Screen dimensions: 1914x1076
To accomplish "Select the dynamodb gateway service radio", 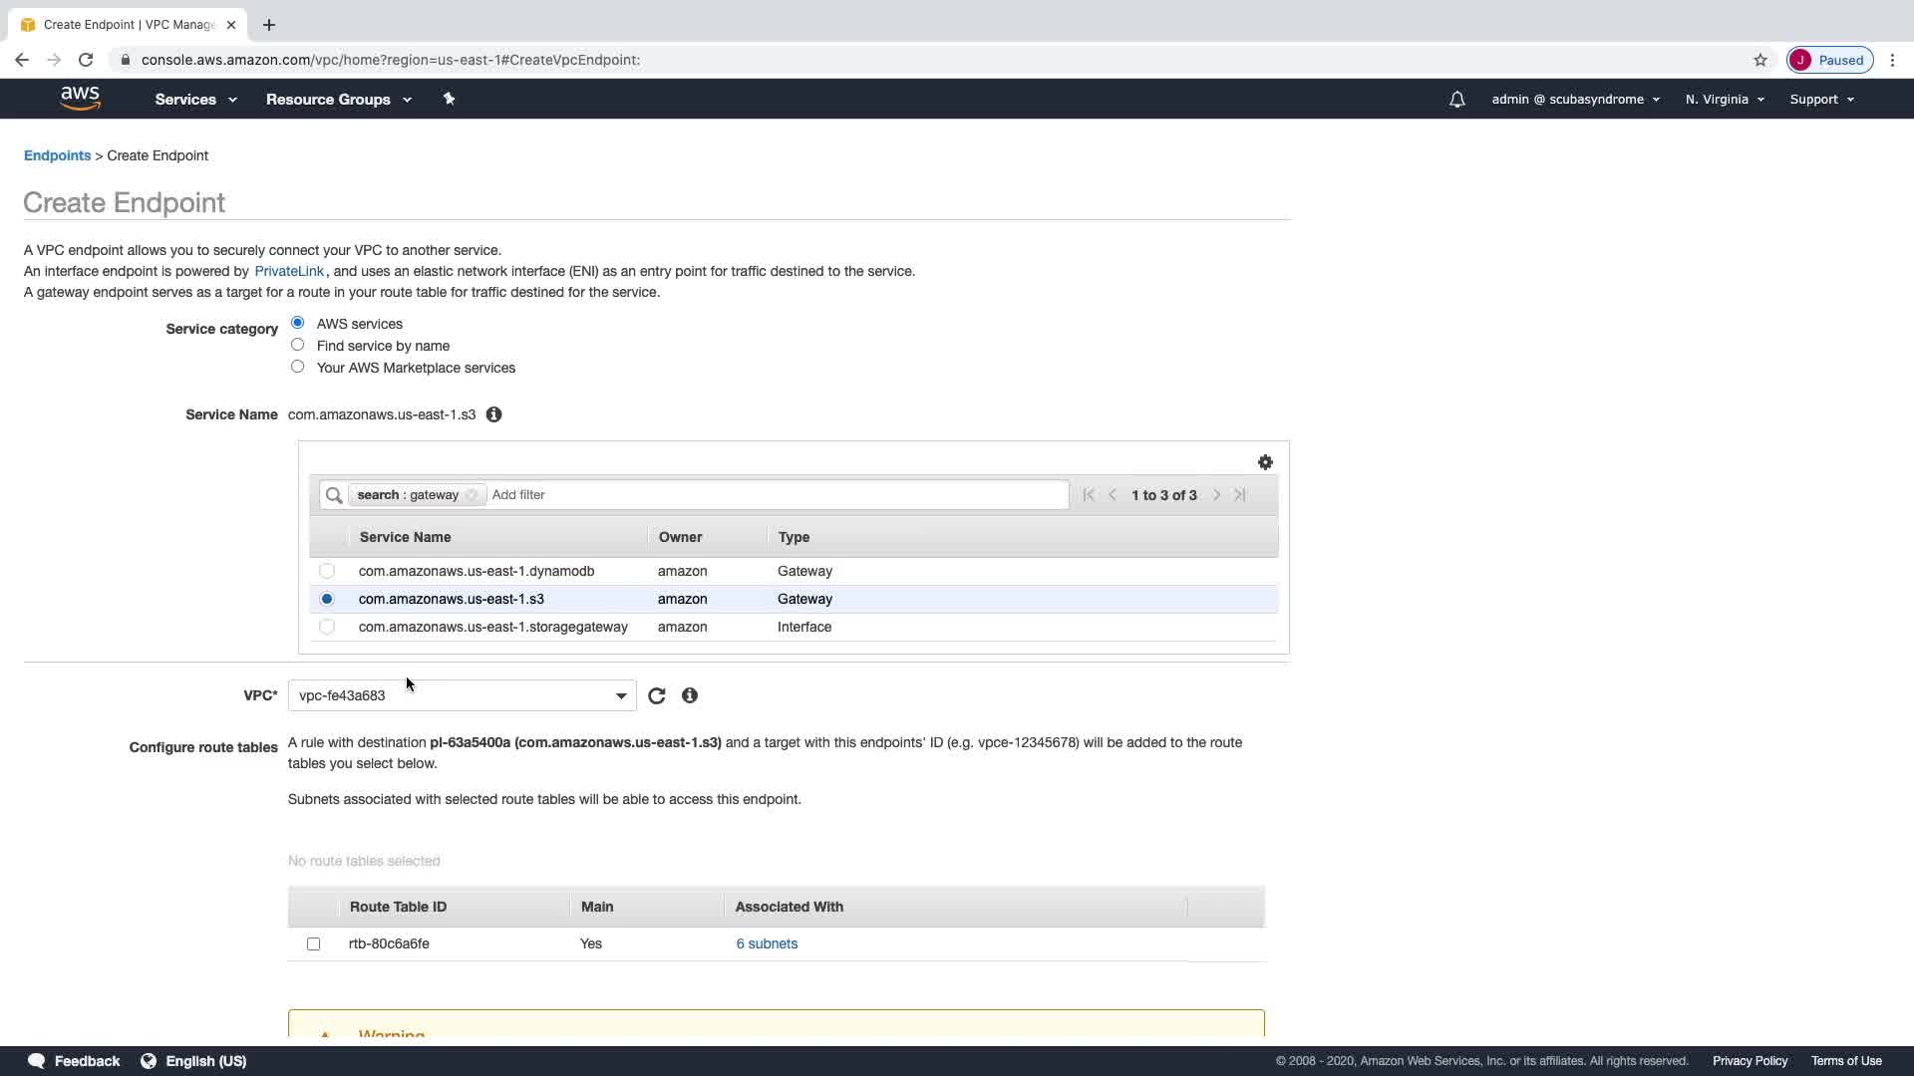I will tap(327, 571).
